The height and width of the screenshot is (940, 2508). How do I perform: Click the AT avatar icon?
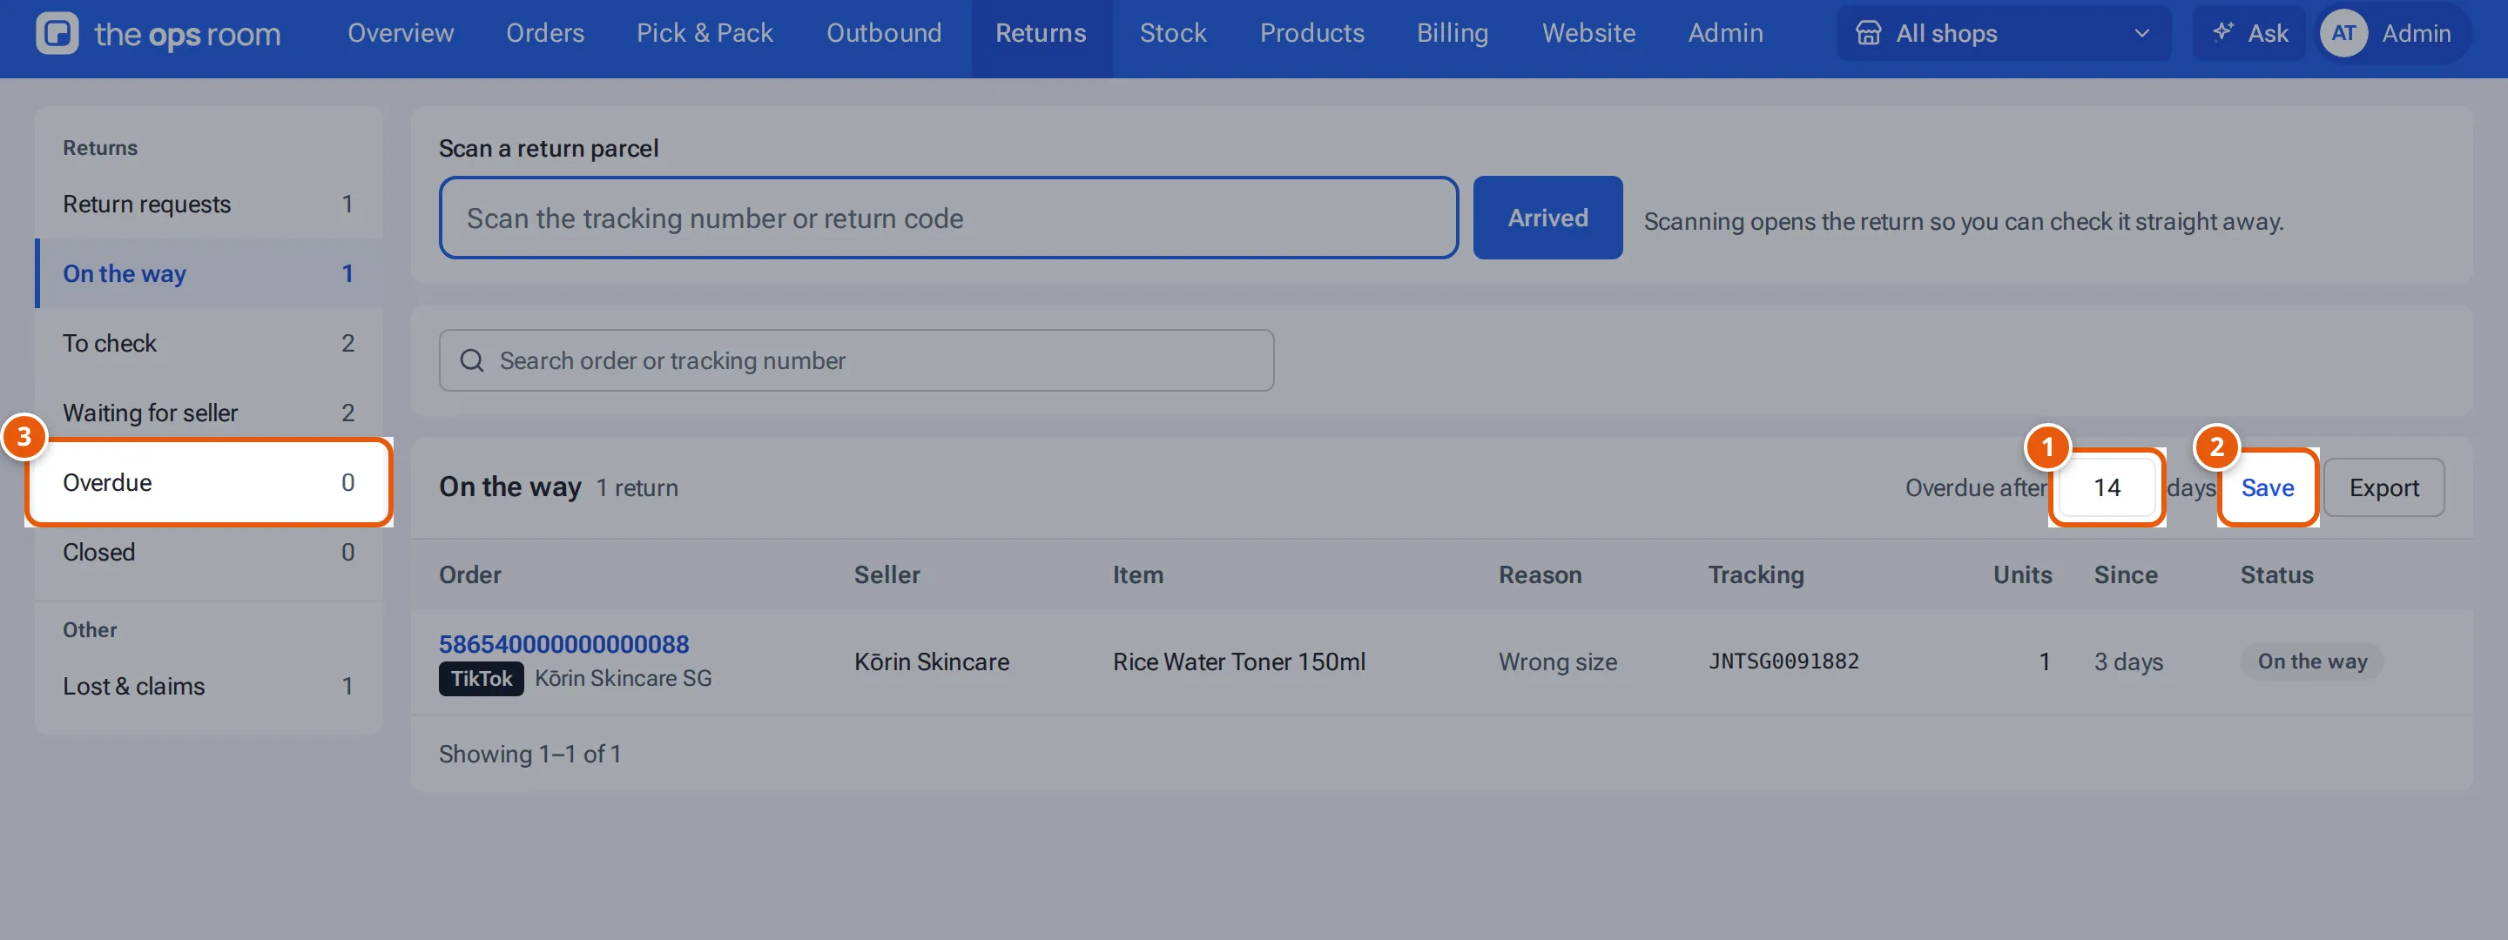pos(2343,34)
